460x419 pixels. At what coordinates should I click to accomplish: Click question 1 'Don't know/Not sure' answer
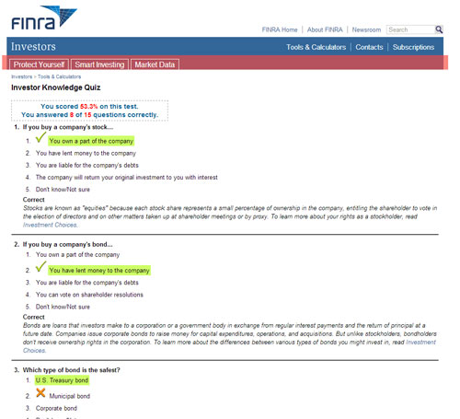pos(63,190)
